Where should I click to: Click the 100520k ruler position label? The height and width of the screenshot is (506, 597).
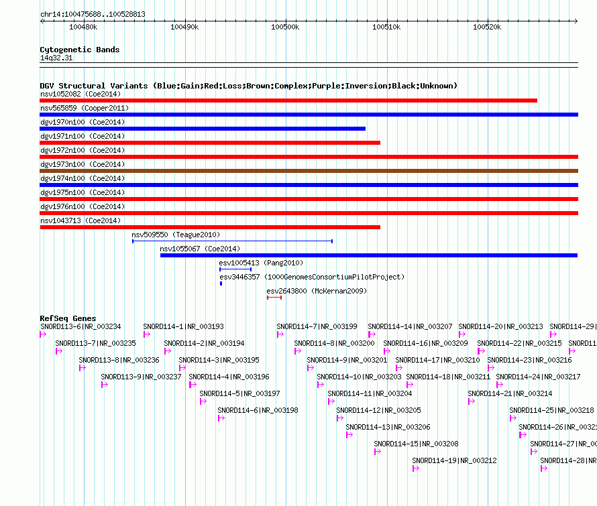487,27
